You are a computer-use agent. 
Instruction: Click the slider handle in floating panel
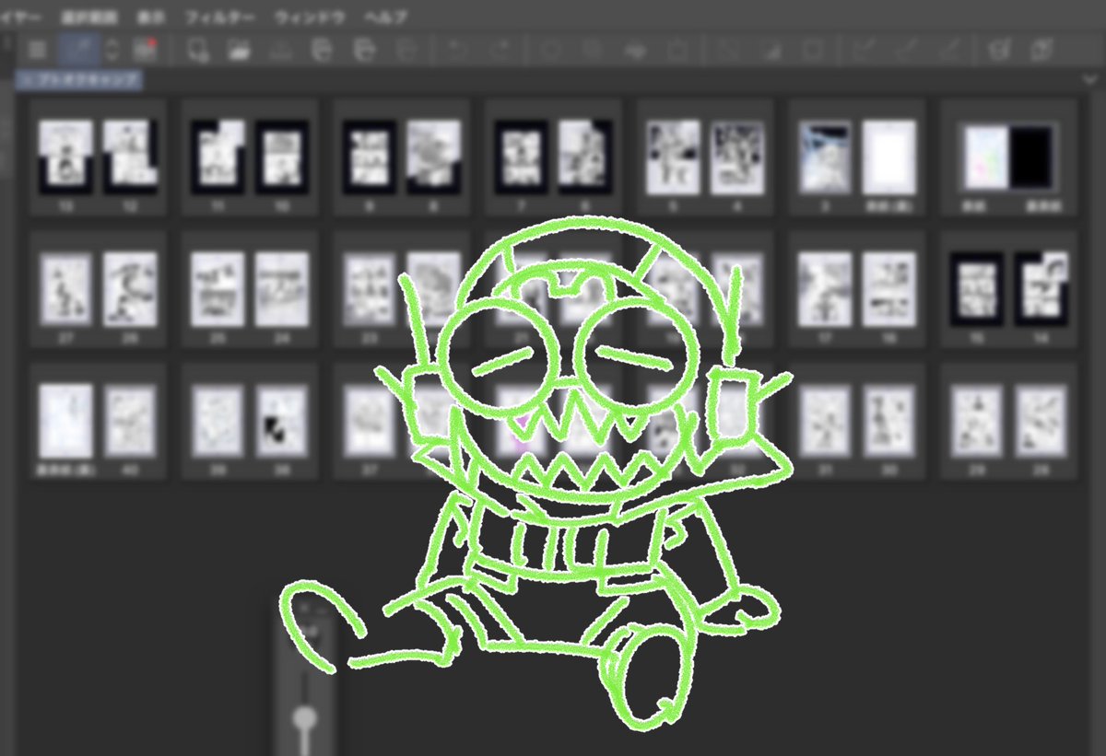[305, 717]
